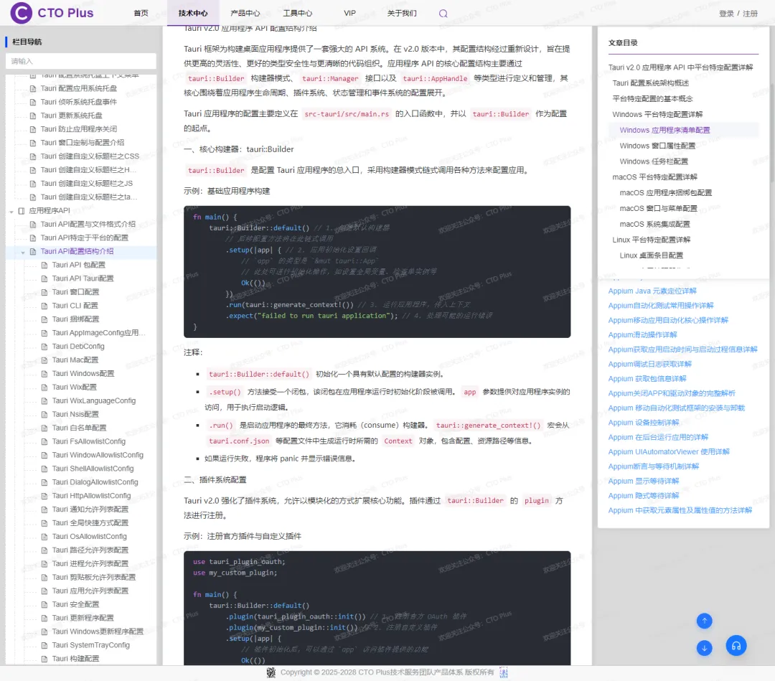The width and height of the screenshot is (775, 681).
Task: Select Tauri Nsis配置 tree item
Action: [x=75, y=415]
